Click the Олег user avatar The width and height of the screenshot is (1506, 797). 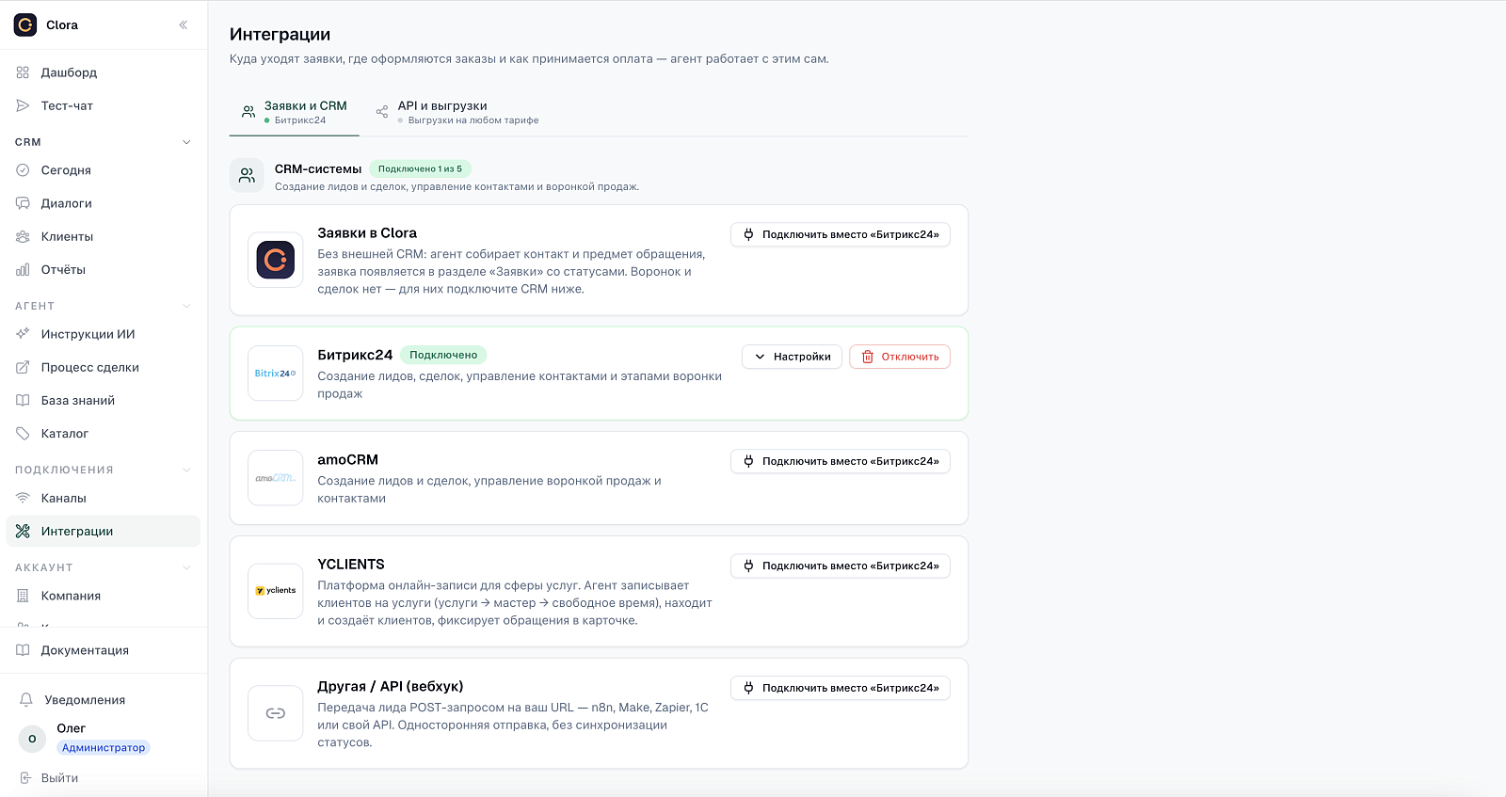coord(32,739)
